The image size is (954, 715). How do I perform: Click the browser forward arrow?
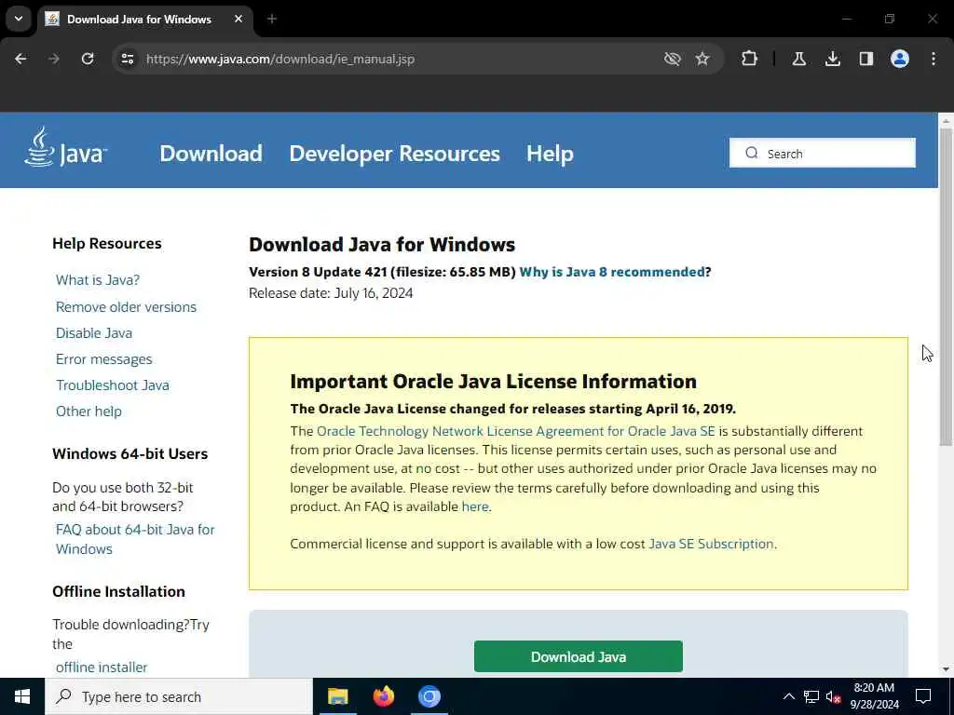point(54,59)
